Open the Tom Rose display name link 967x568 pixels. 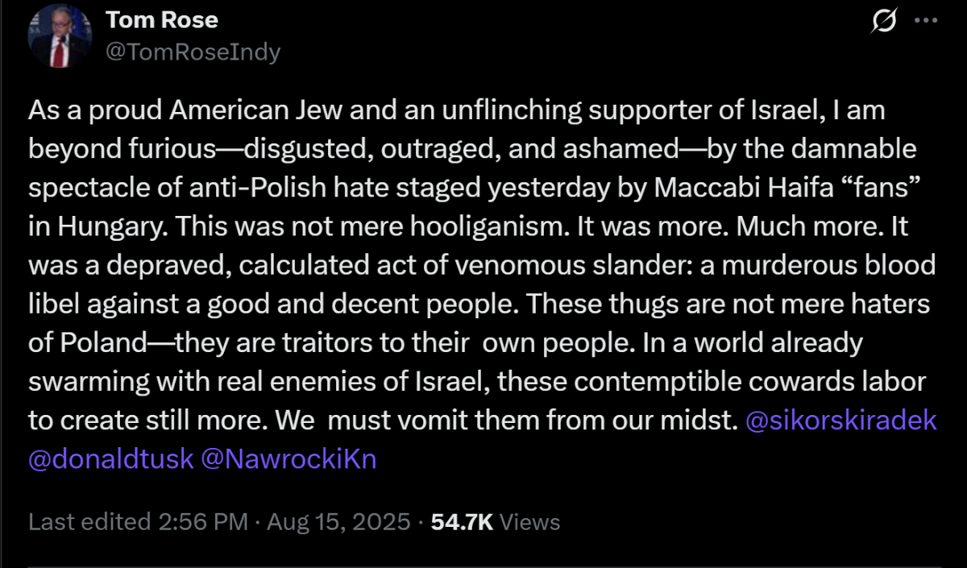pos(162,19)
